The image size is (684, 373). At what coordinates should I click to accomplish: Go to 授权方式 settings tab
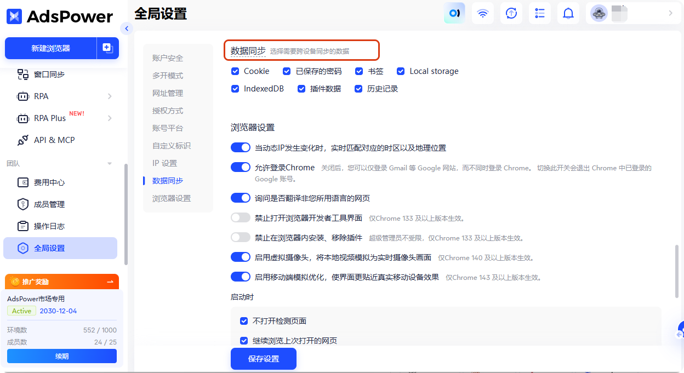(168, 111)
